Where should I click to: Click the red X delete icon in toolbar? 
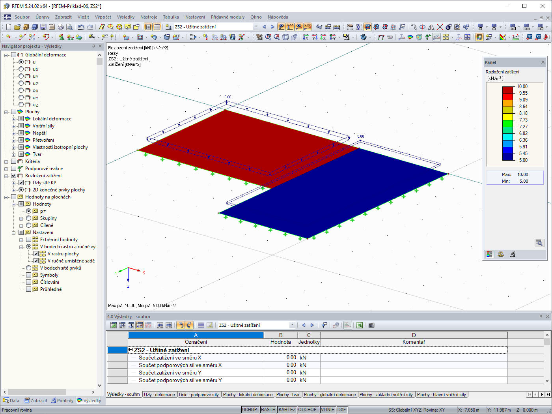440,27
